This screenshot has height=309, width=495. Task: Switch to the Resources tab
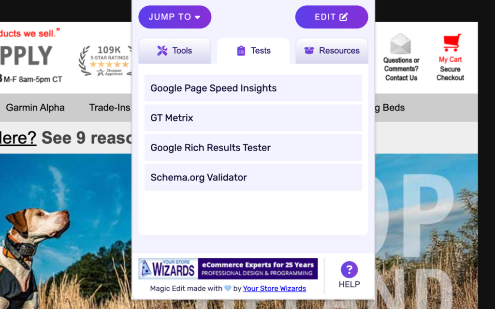(332, 50)
